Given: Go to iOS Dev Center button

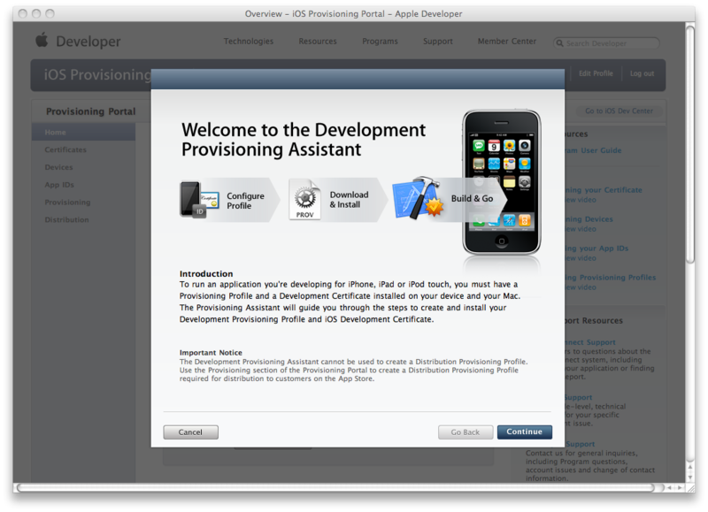Looking at the screenshot, I should [619, 111].
